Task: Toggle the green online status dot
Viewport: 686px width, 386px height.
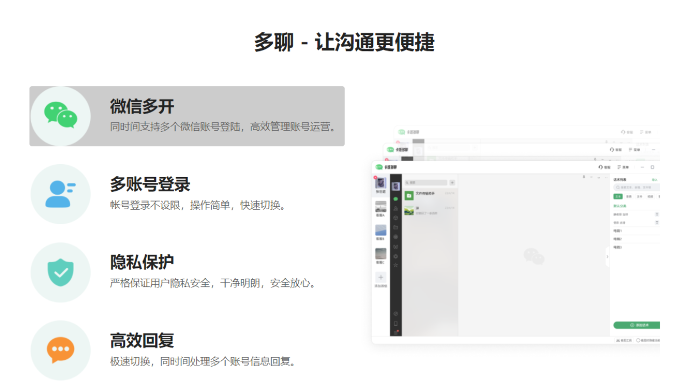Action: tap(396, 199)
